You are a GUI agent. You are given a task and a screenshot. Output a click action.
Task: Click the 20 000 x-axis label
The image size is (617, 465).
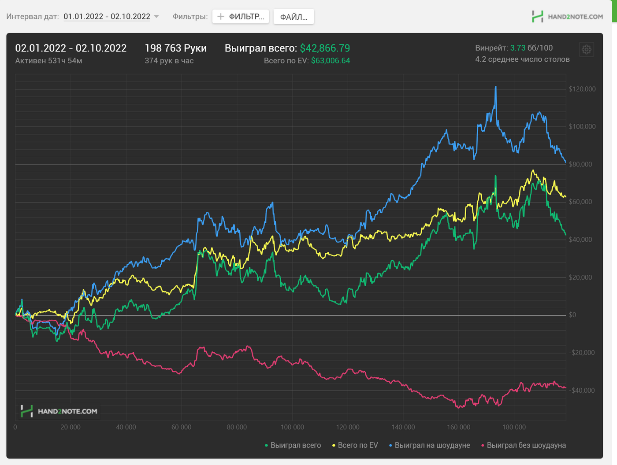point(71,427)
